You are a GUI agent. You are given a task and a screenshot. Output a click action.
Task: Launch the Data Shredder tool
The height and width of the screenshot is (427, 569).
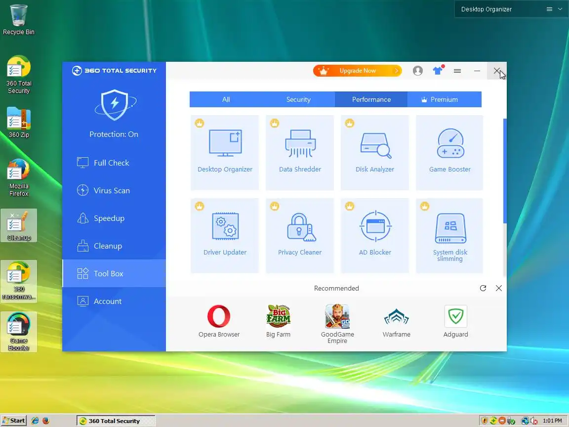(300, 153)
